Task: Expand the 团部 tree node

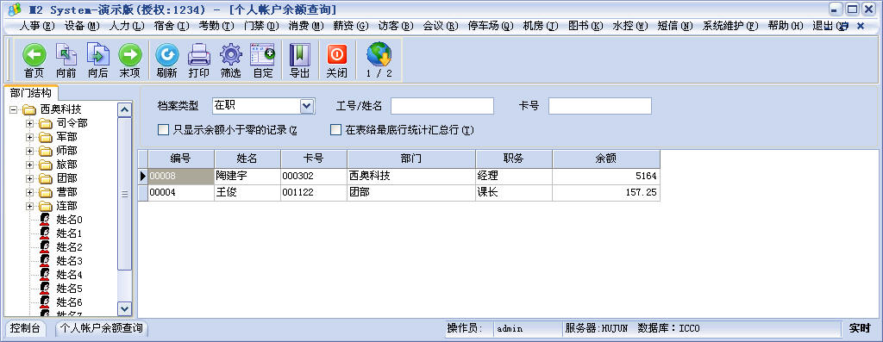Action: pyautogui.click(x=30, y=178)
